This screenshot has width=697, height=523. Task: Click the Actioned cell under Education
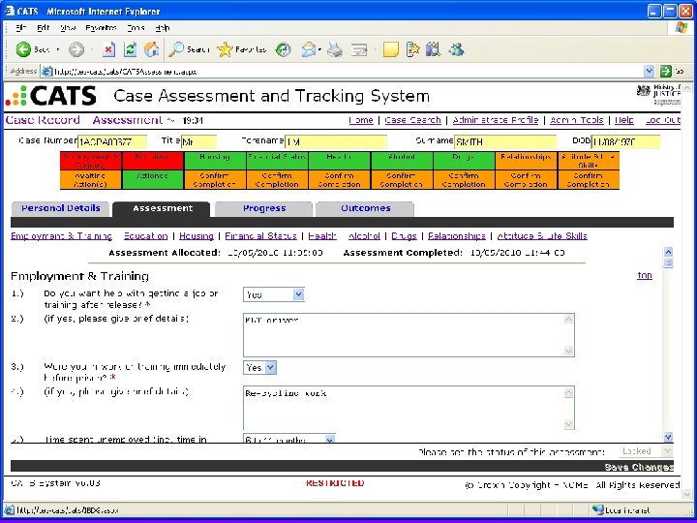pos(153,180)
